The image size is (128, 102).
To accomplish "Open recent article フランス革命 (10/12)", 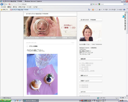I will click(x=87, y=63).
